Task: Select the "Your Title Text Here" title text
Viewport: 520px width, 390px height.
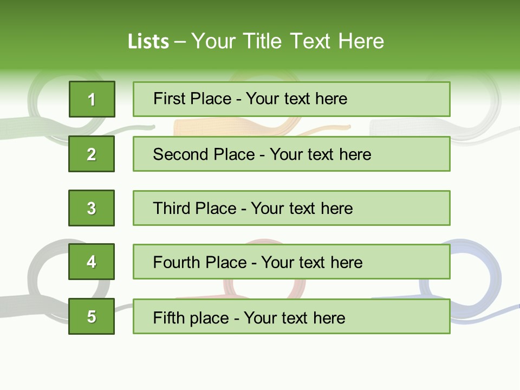Action: [288, 41]
